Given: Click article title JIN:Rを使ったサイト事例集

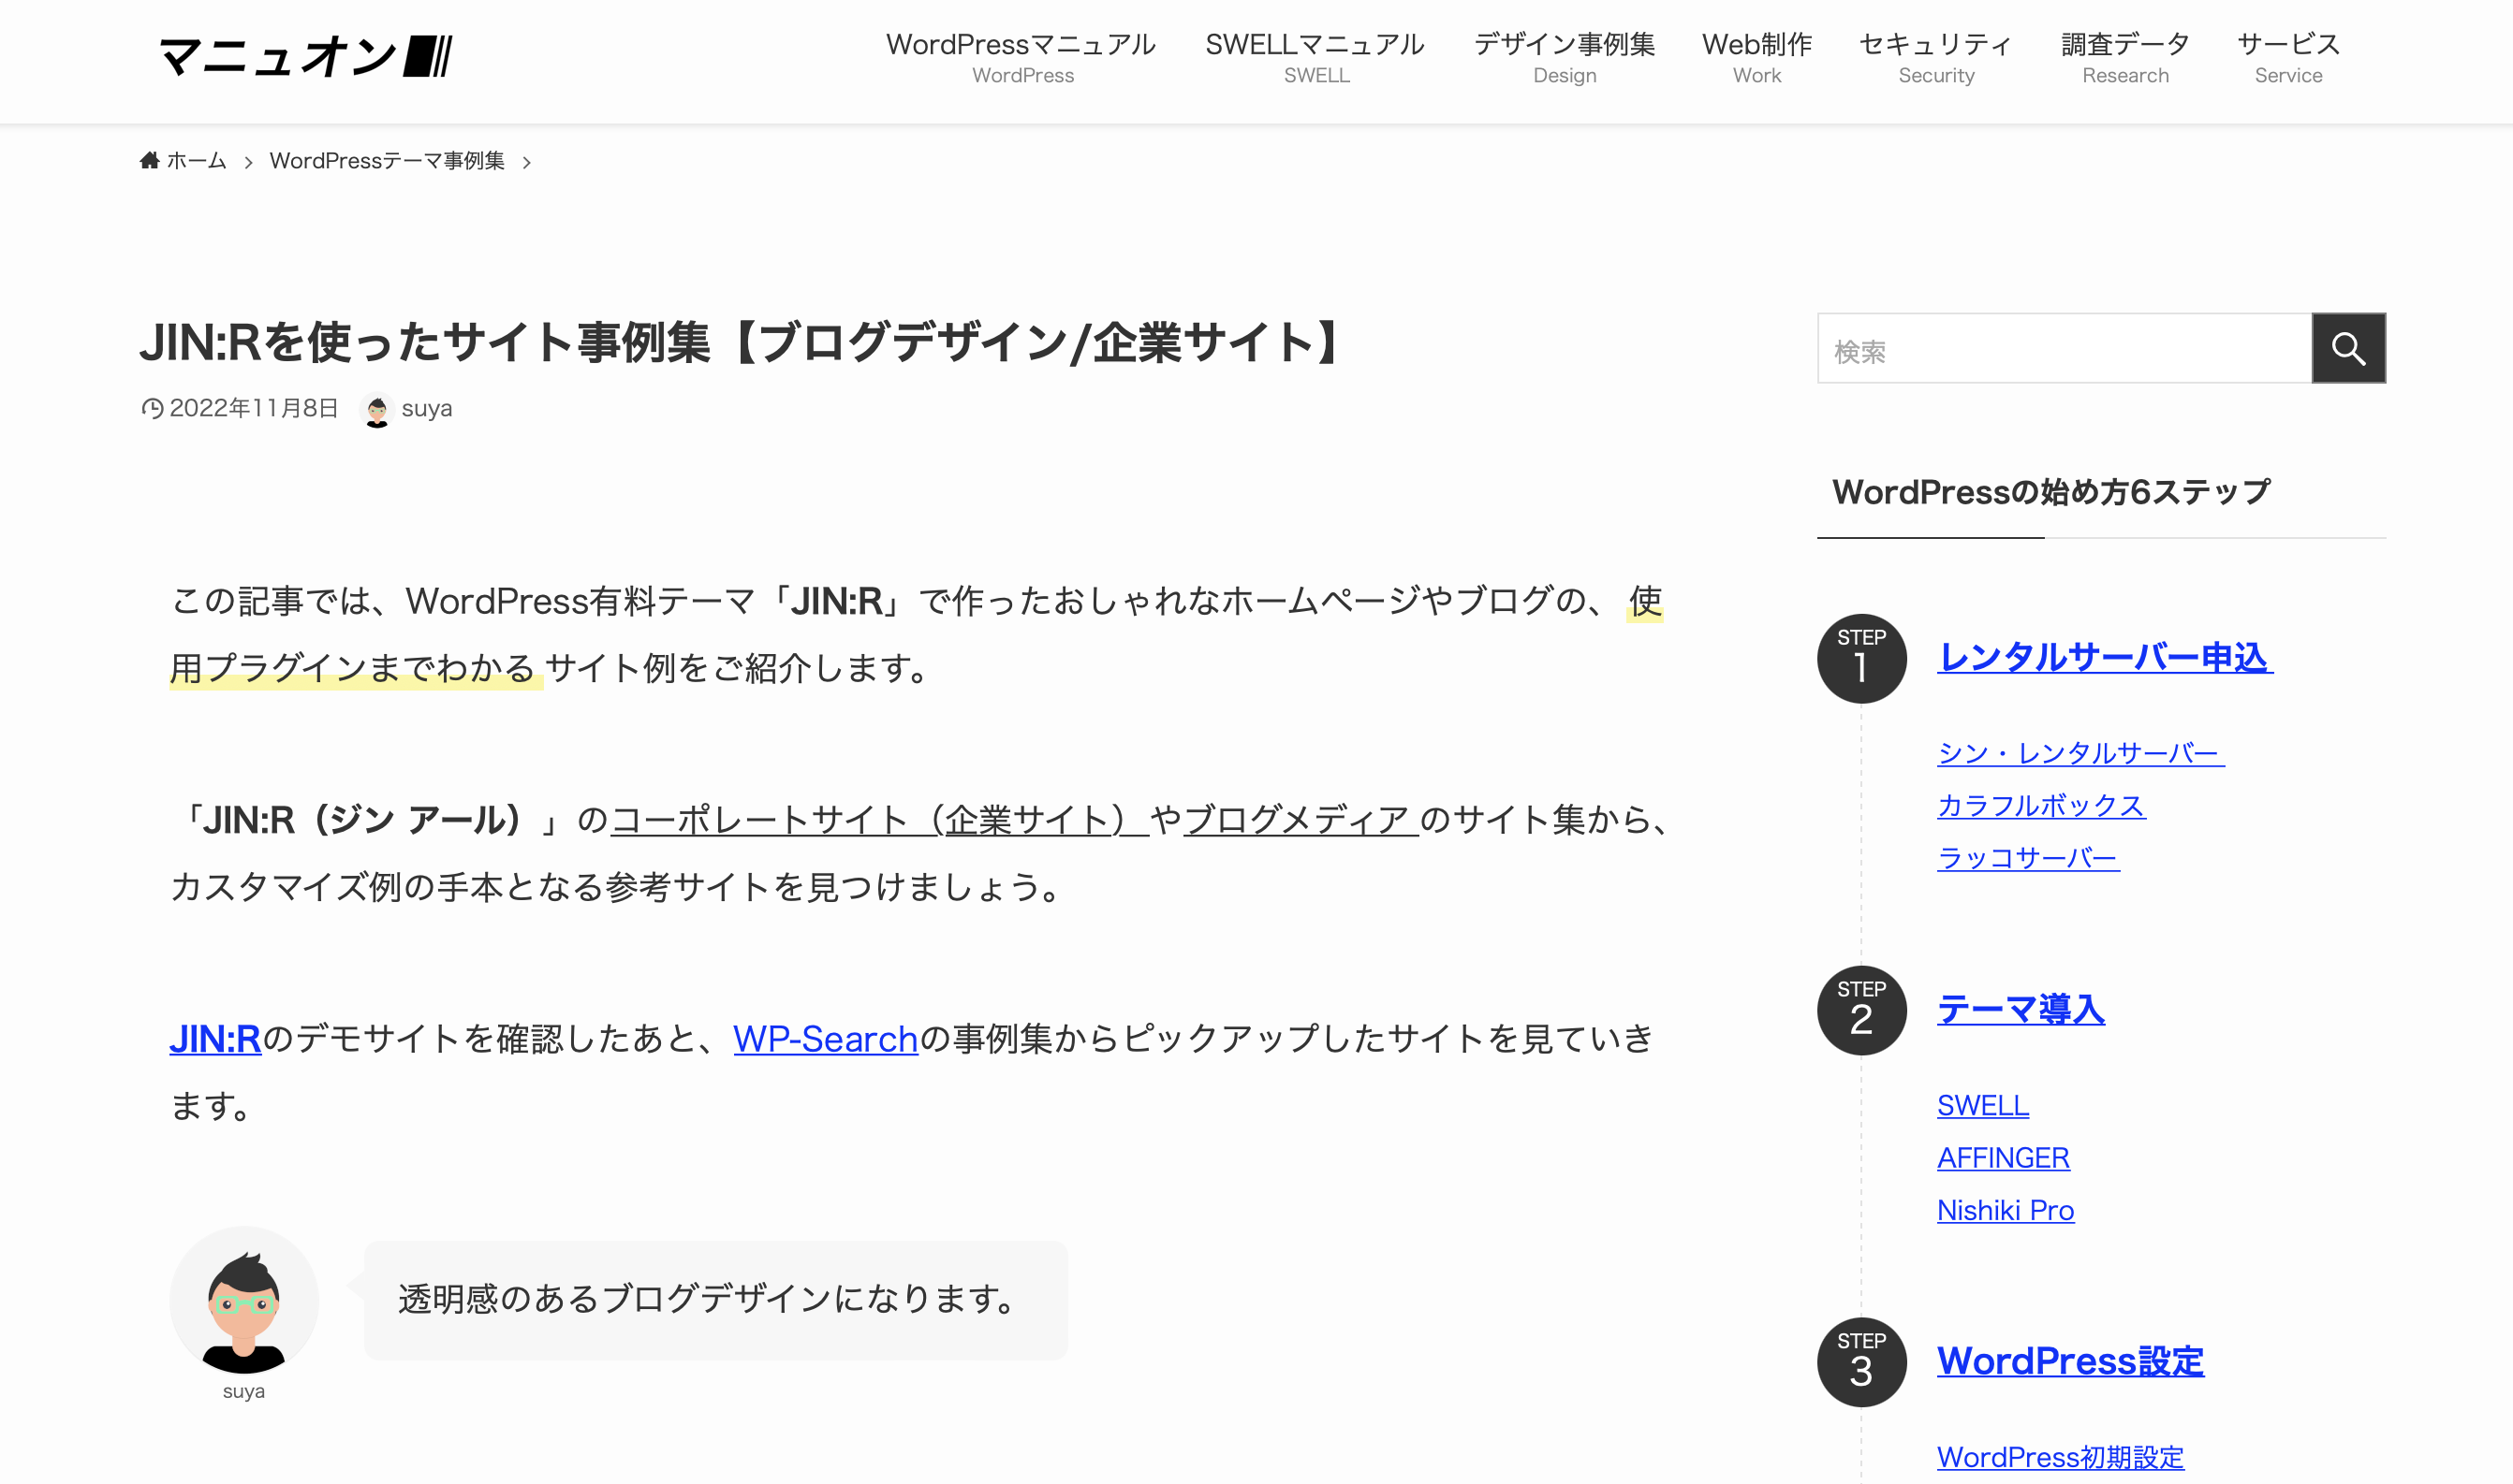Looking at the screenshot, I should (x=740, y=343).
